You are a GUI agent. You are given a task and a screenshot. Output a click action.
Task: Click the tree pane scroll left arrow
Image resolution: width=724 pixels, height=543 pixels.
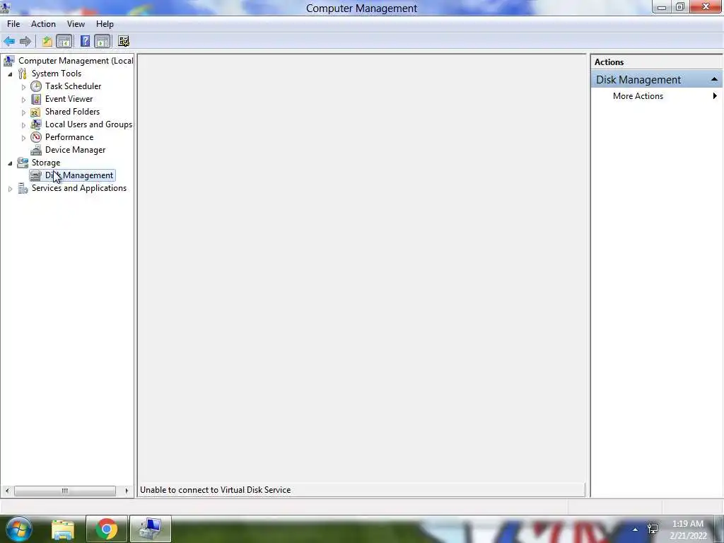pyautogui.click(x=7, y=491)
